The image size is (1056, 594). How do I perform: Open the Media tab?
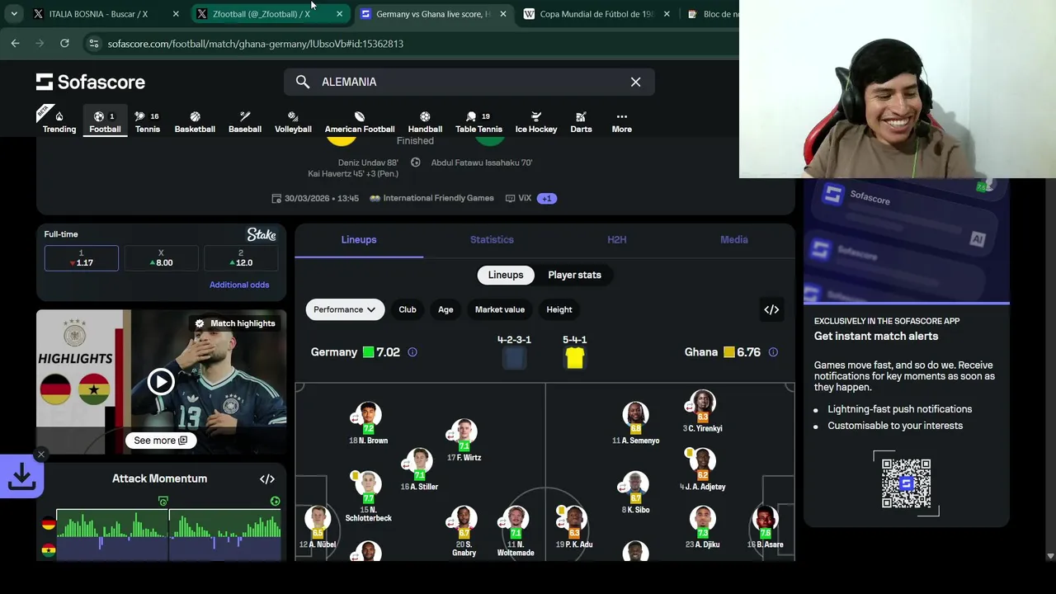coord(733,239)
